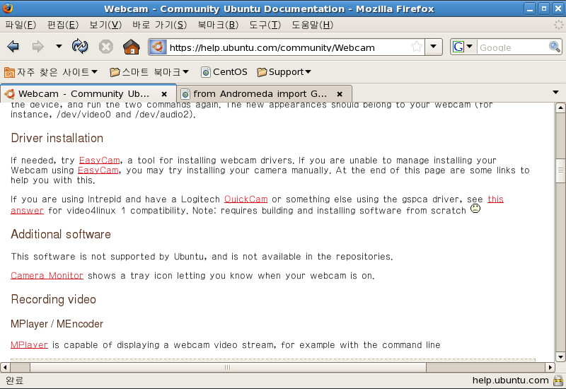Open the 도움말 (Help) menu
The width and height of the screenshot is (566, 389).
click(312, 25)
